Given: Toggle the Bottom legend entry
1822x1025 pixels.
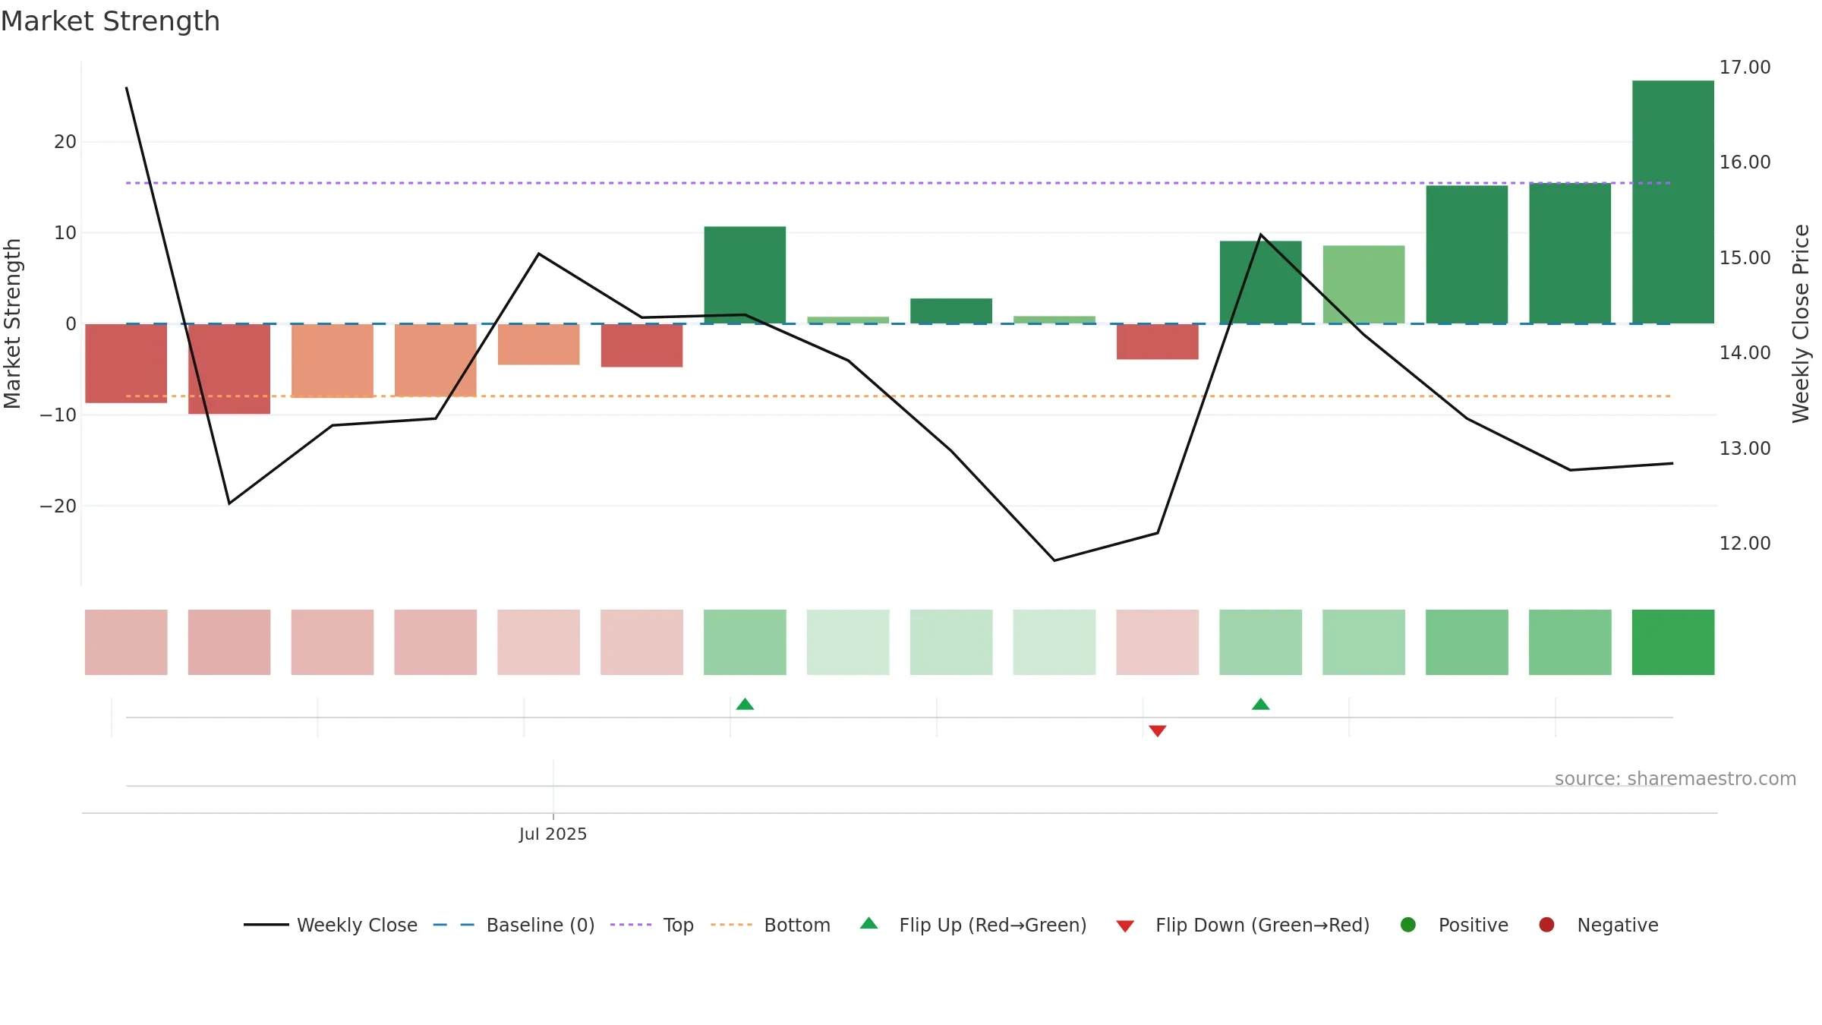Looking at the screenshot, I should (771, 925).
